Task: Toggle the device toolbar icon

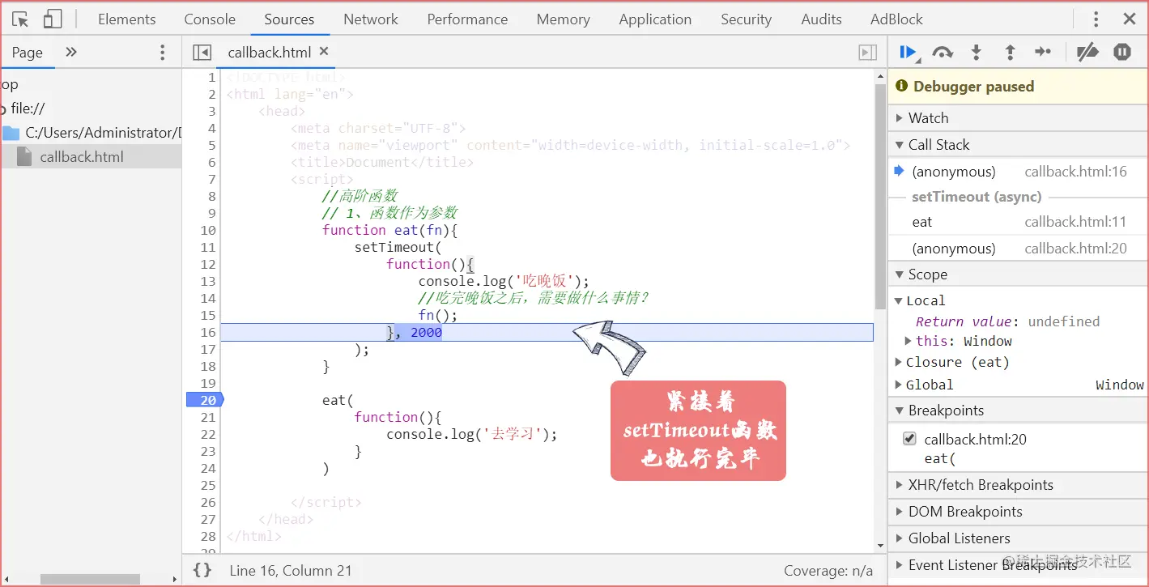Action: tap(53, 19)
